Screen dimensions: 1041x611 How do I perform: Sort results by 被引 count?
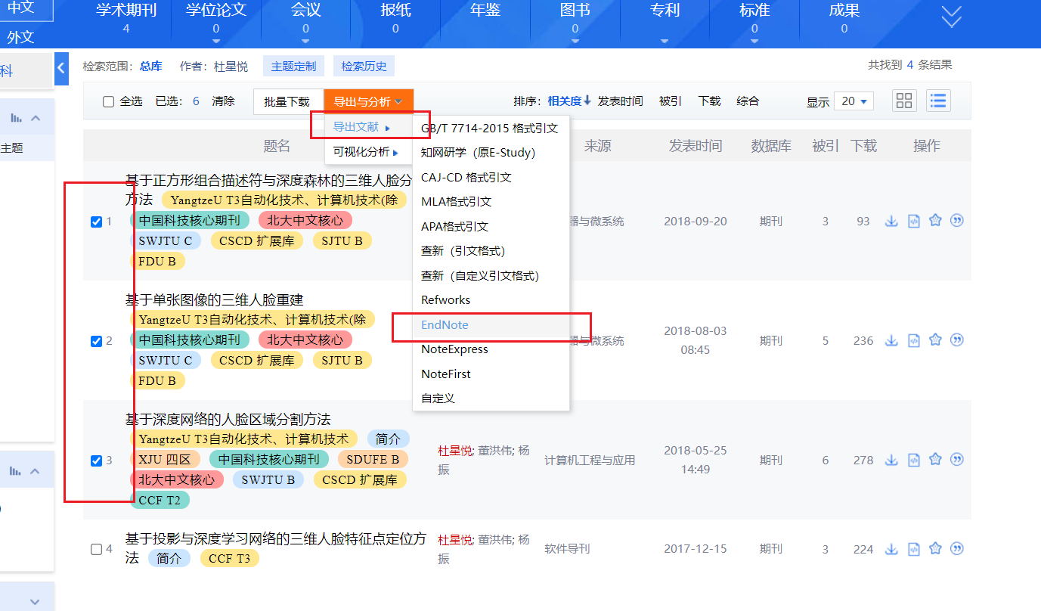pyautogui.click(x=671, y=101)
